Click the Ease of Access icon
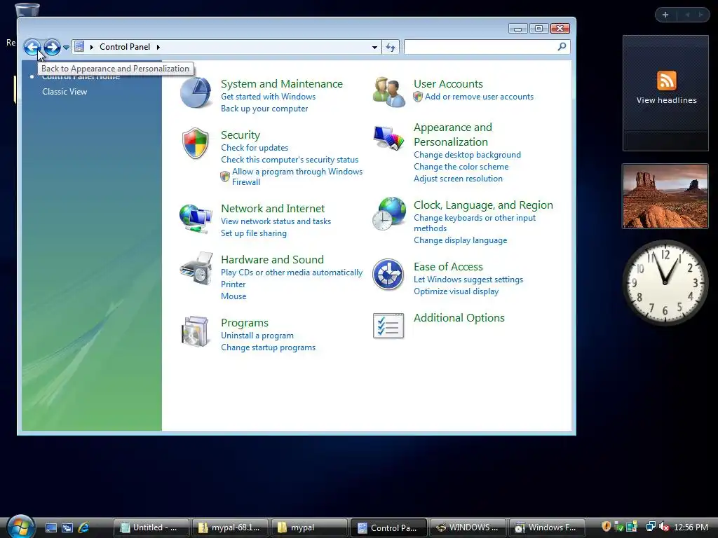 (x=388, y=275)
